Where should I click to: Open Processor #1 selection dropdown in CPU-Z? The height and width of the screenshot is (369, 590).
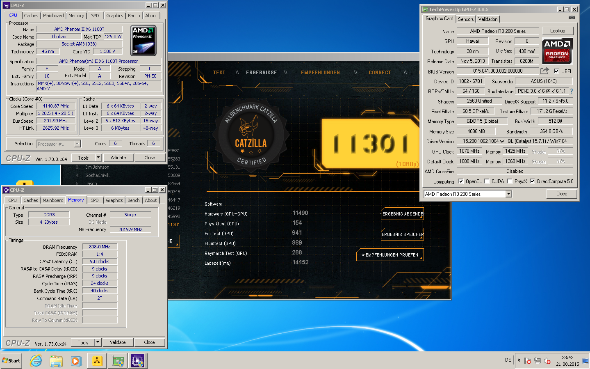coord(77,144)
